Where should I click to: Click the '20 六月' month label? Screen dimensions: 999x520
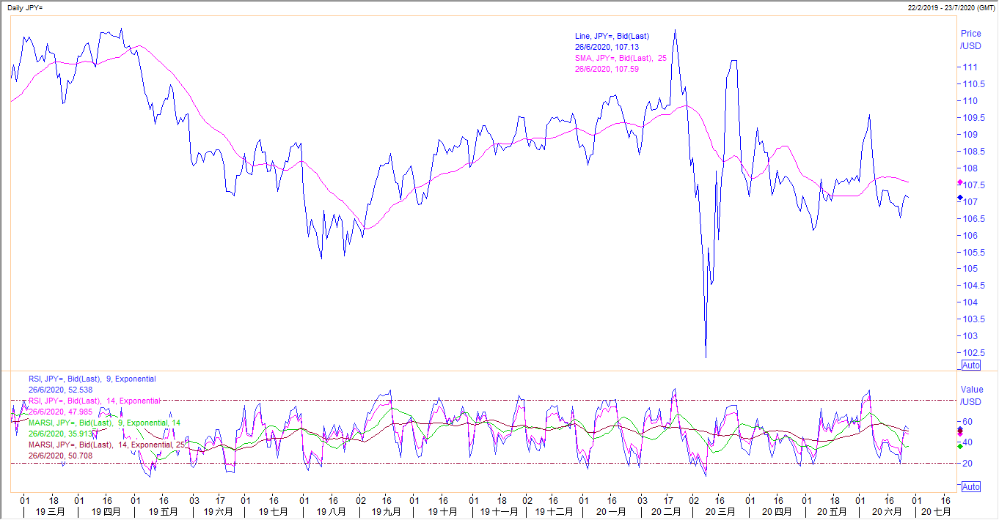pyautogui.click(x=888, y=511)
